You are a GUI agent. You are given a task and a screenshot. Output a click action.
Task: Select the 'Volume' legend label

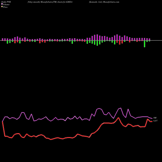tap(6, 5)
